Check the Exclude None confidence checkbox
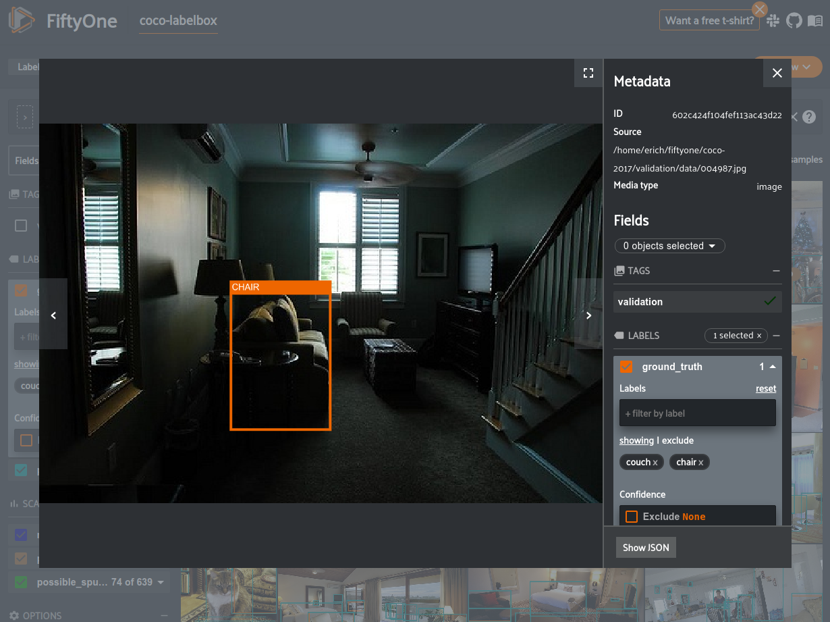Viewport: 830px width, 622px height. coord(632,517)
